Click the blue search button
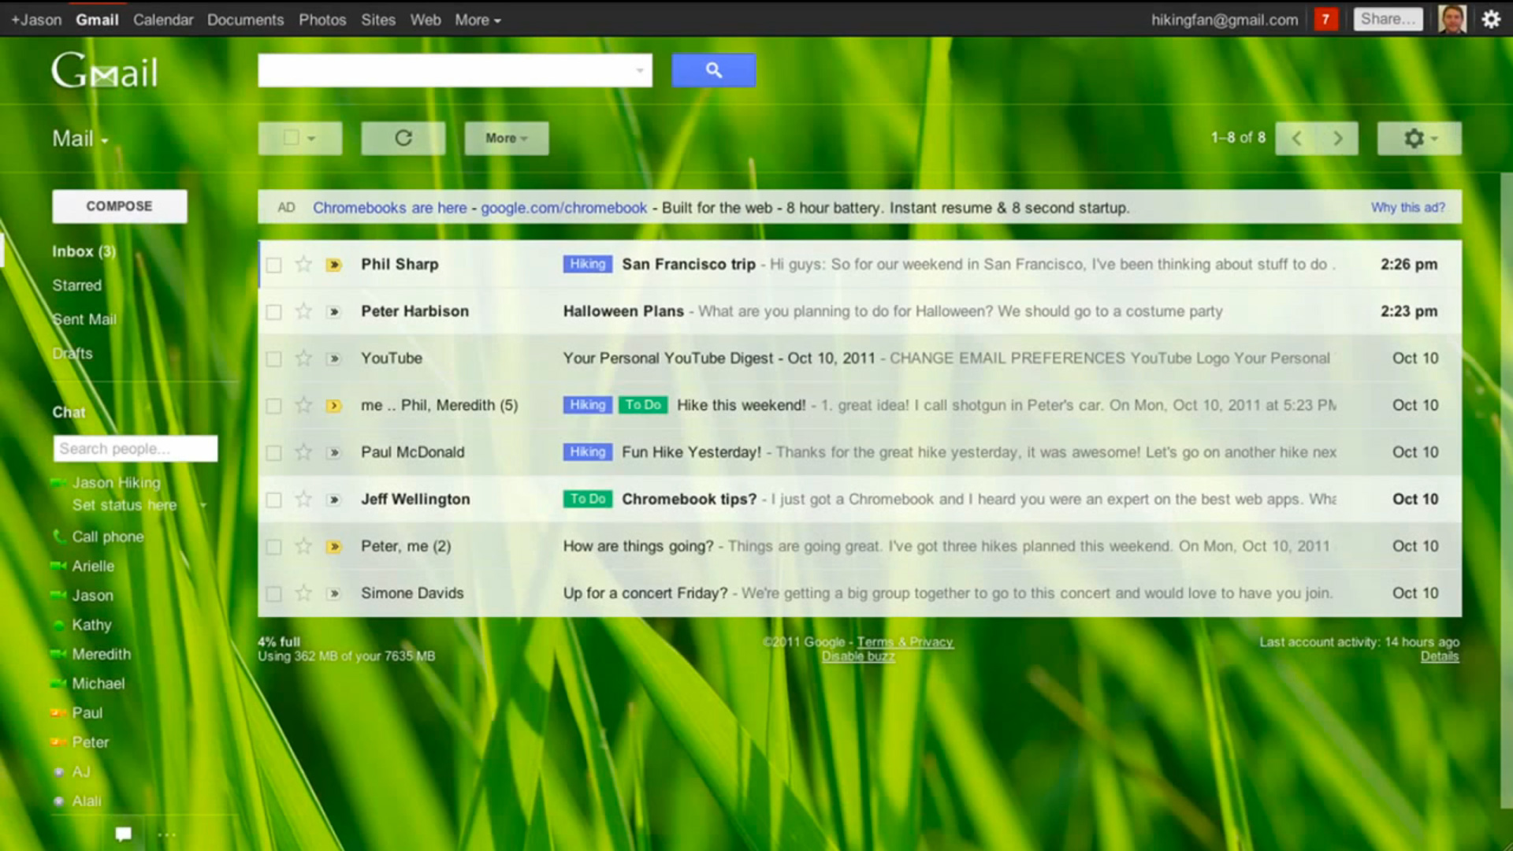This screenshot has height=851, width=1513. (712, 70)
